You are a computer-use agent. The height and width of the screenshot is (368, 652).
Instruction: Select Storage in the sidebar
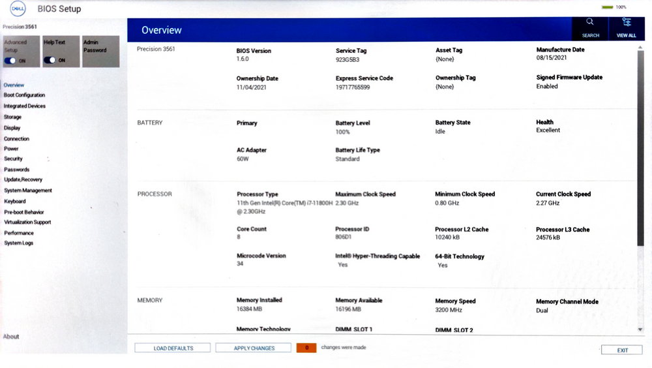(x=13, y=117)
